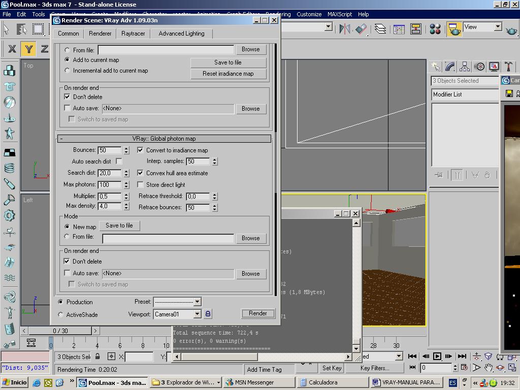Switch to the Raytracer tab
Viewport: 520px width, 390px height.
(133, 34)
